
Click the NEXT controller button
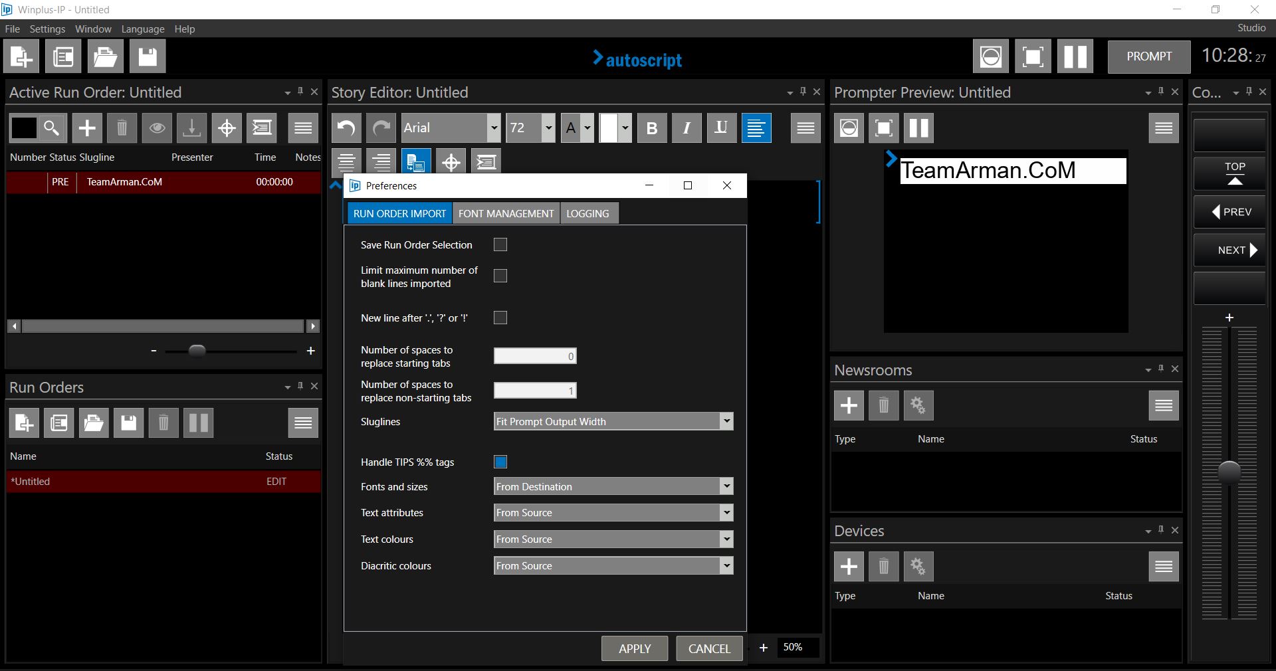[x=1229, y=250]
